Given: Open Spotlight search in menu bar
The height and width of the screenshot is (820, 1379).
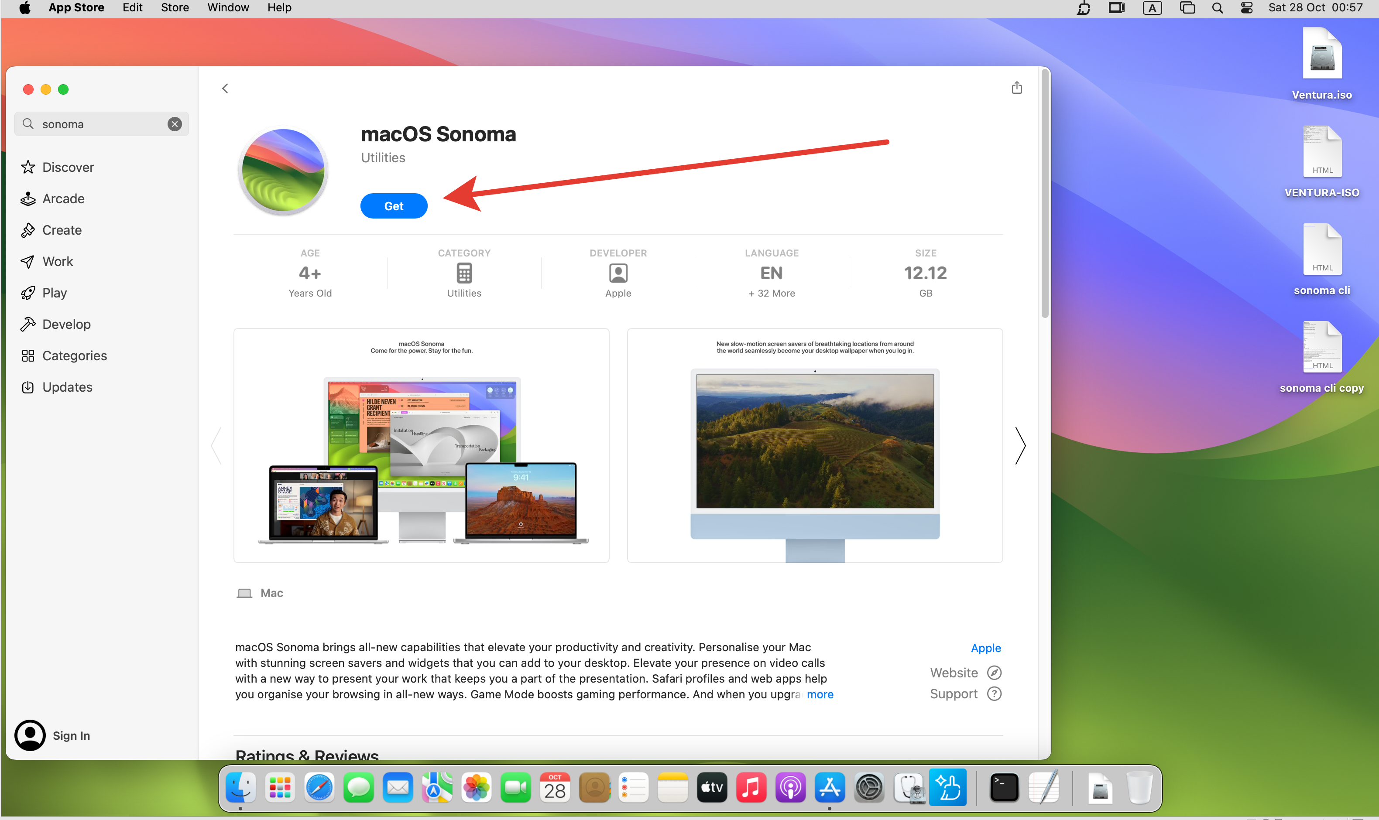Looking at the screenshot, I should click(x=1217, y=8).
